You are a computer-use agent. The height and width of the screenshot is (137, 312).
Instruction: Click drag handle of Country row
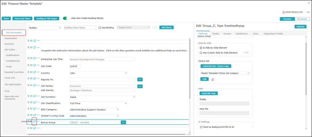pyautogui.click(x=28, y=72)
